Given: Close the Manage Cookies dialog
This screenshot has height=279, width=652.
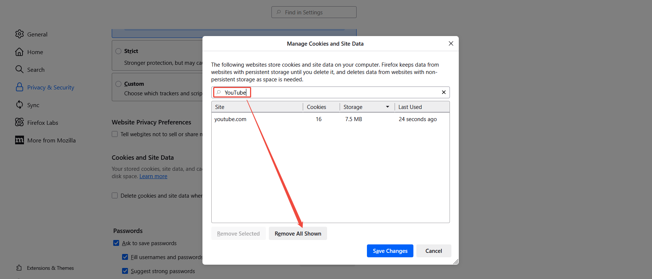Looking at the screenshot, I should 451,43.
